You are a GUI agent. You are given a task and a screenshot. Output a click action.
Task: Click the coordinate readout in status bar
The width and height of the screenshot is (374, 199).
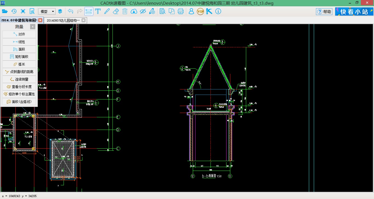[19, 196]
